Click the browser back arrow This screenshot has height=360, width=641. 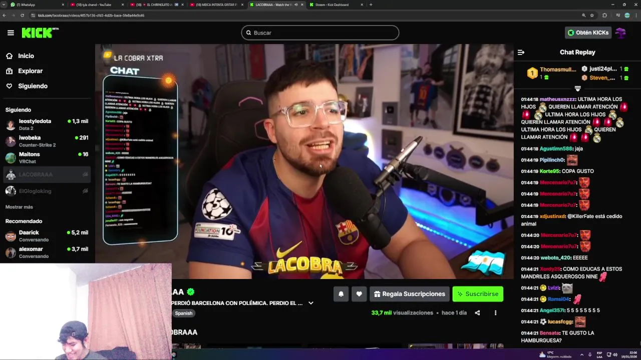click(x=5, y=15)
